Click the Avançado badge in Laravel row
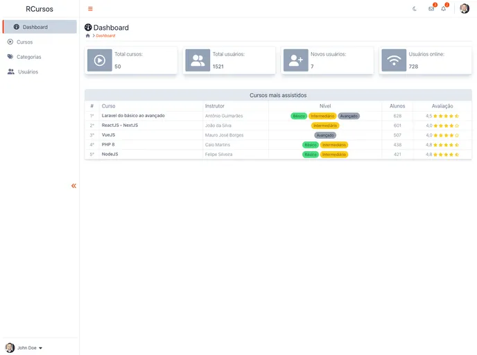Image resolution: width=477 pixels, height=355 pixels. pyautogui.click(x=349, y=116)
